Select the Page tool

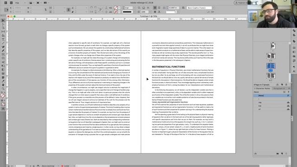click(x=3, y=28)
